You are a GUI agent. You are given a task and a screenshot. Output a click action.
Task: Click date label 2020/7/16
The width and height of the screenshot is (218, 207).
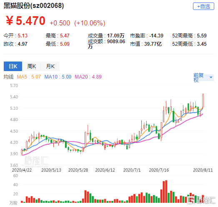(159, 170)
